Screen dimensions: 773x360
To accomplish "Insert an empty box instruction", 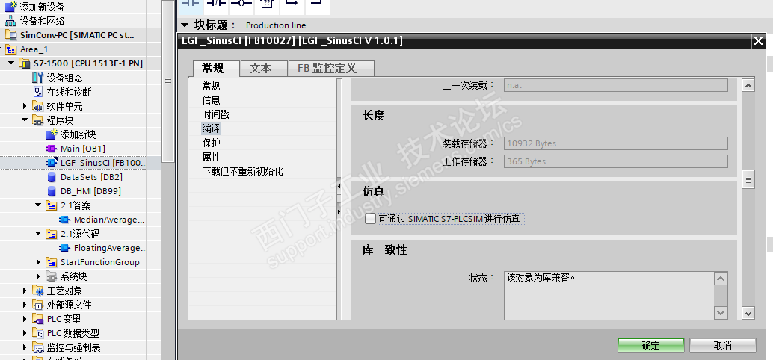I will click(x=266, y=4).
